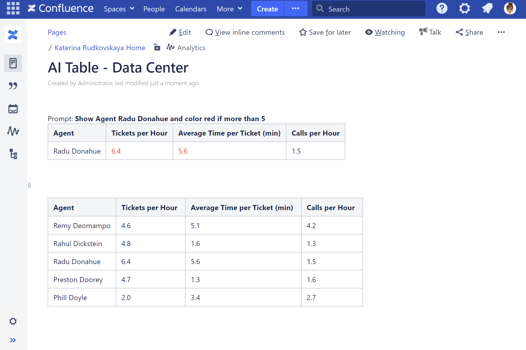The image size is (526, 350).
Task: Open the page tree sidebar icon
Action: click(x=13, y=154)
